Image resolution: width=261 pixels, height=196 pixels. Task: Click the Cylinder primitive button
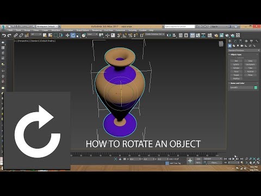pos(237,68)
